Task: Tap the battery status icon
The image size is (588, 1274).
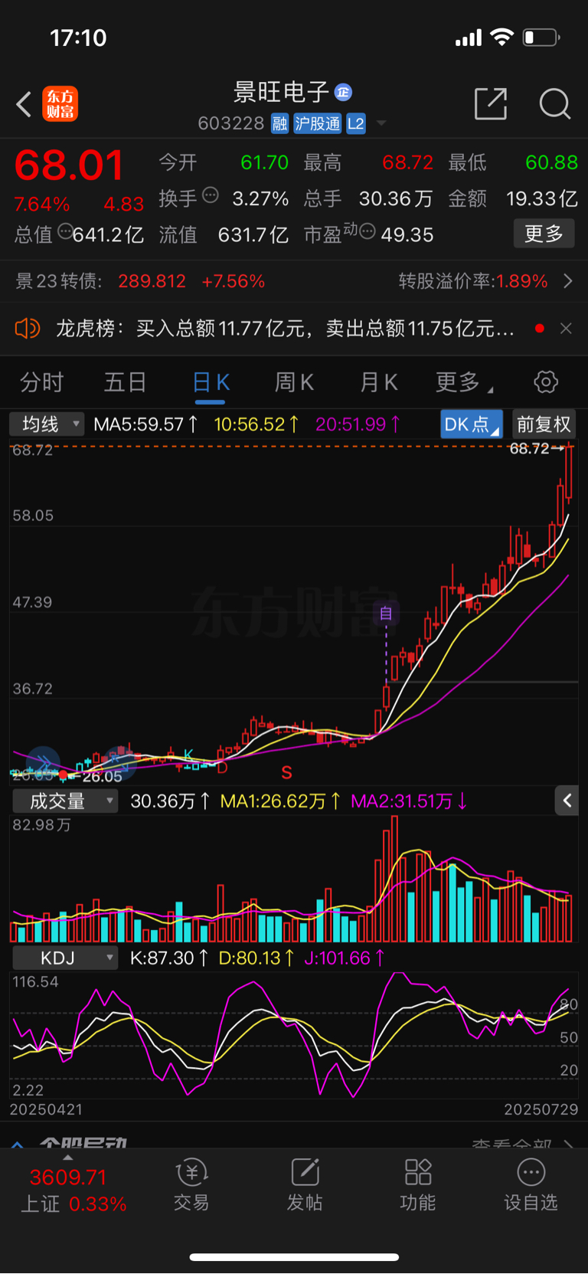Action: (x=541, y=38)
